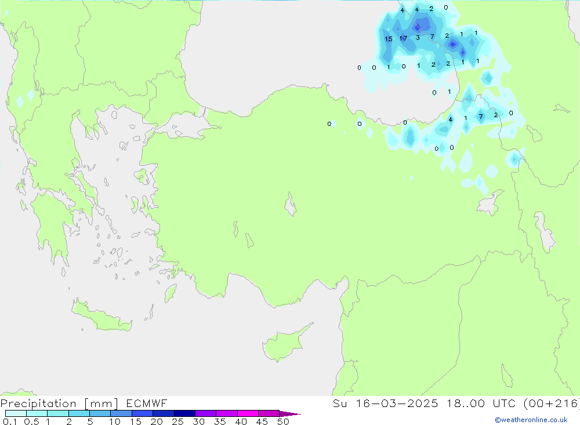
Task: Click the legend swatch between 20 and 25
Action: (x=163, y=413)
